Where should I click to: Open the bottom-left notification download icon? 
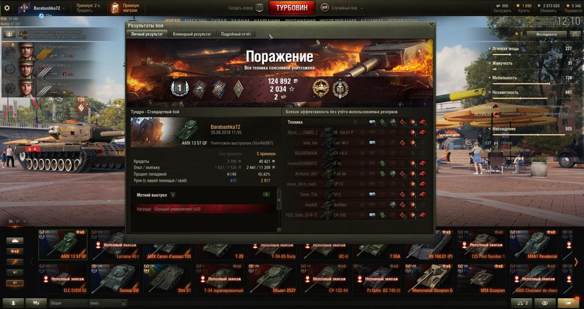(13, 303)
